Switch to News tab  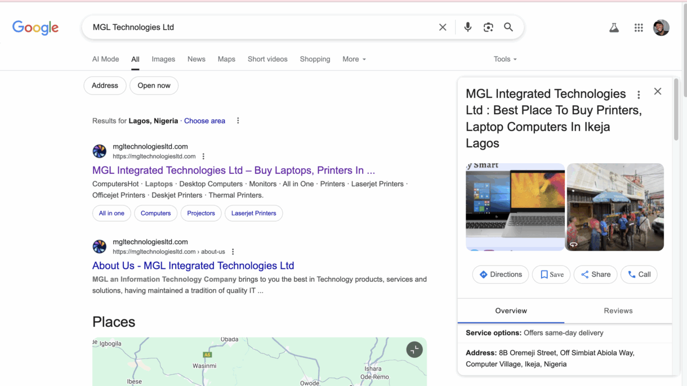pos(197,59)
